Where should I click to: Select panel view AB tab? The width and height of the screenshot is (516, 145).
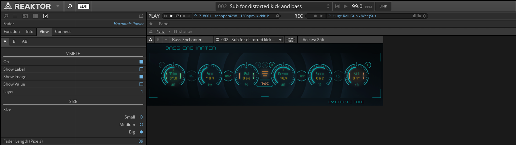pos(25,41)
